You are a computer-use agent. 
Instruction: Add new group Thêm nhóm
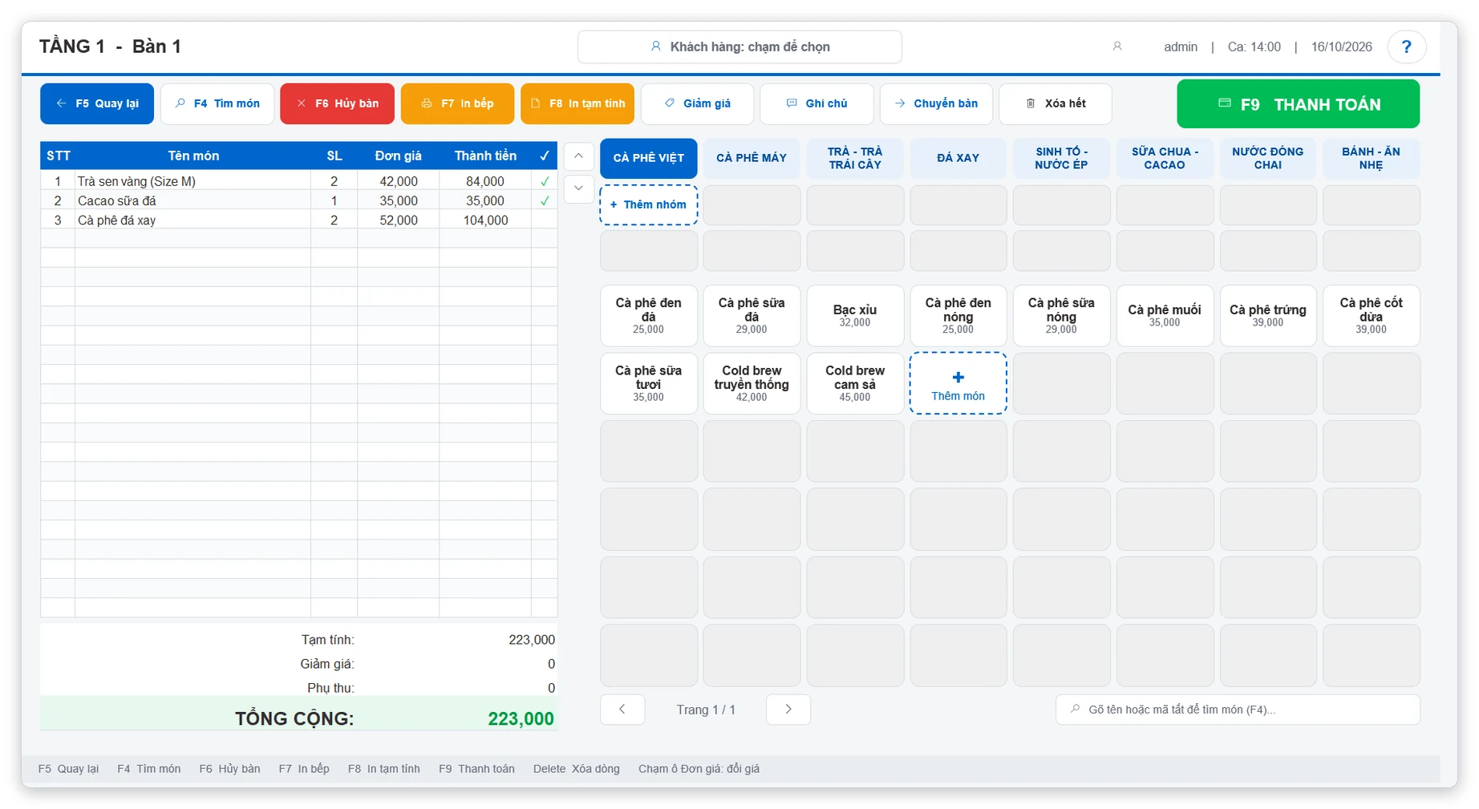tap(648, 204)
